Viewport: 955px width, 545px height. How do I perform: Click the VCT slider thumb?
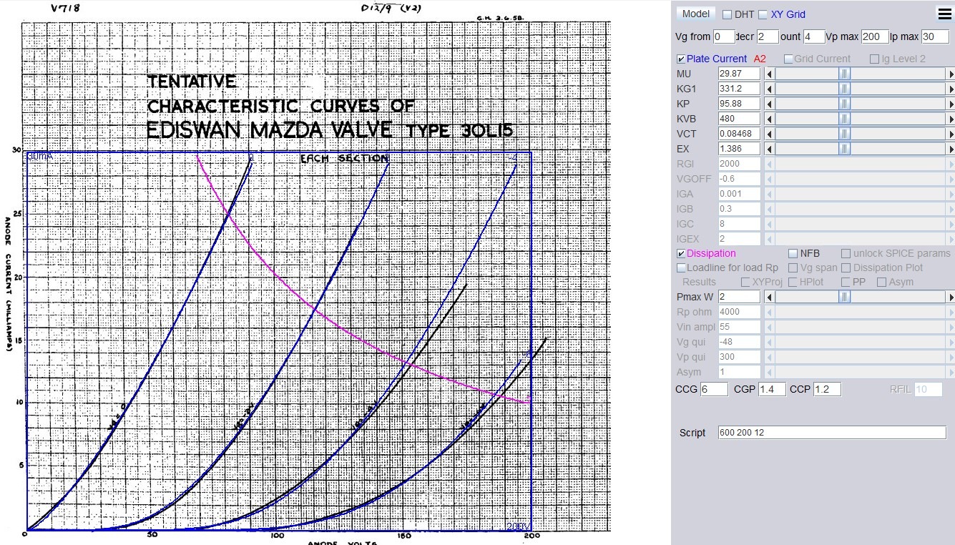click(845, 134)
